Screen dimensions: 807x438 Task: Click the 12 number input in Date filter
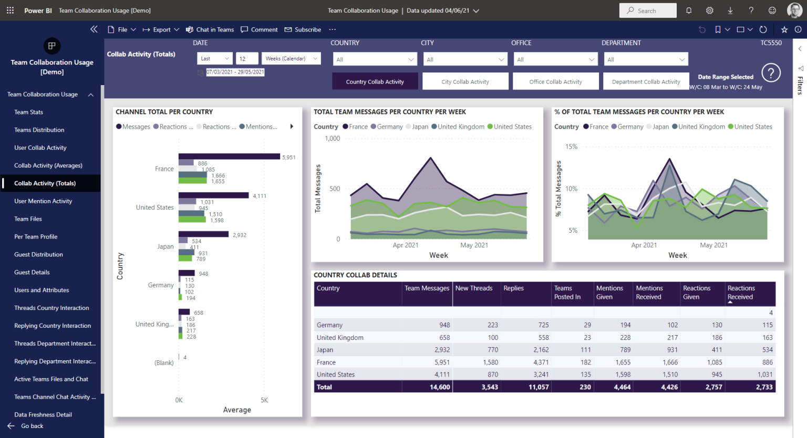pyautogui.click(x=247, y=58)
